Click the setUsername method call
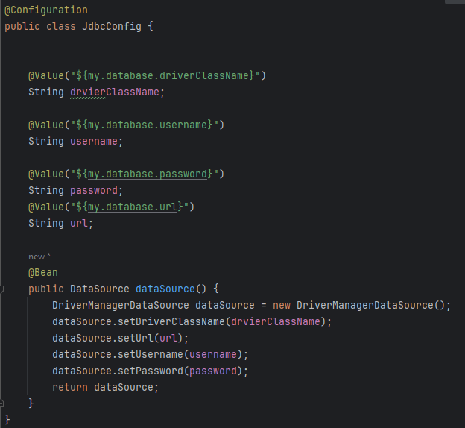The width and height of the screenshot is (465, 428). (151, 355)
